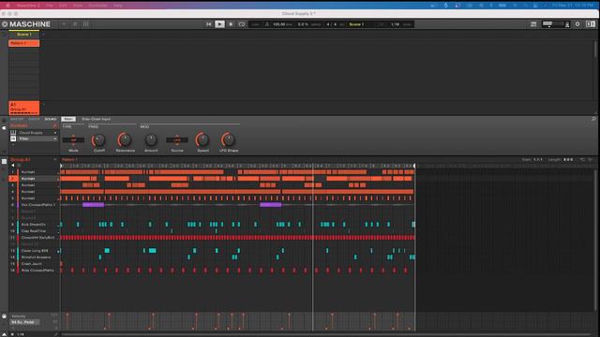Select sound slot 1 Kontakt

pyautogui.click(x=35, y=172)
